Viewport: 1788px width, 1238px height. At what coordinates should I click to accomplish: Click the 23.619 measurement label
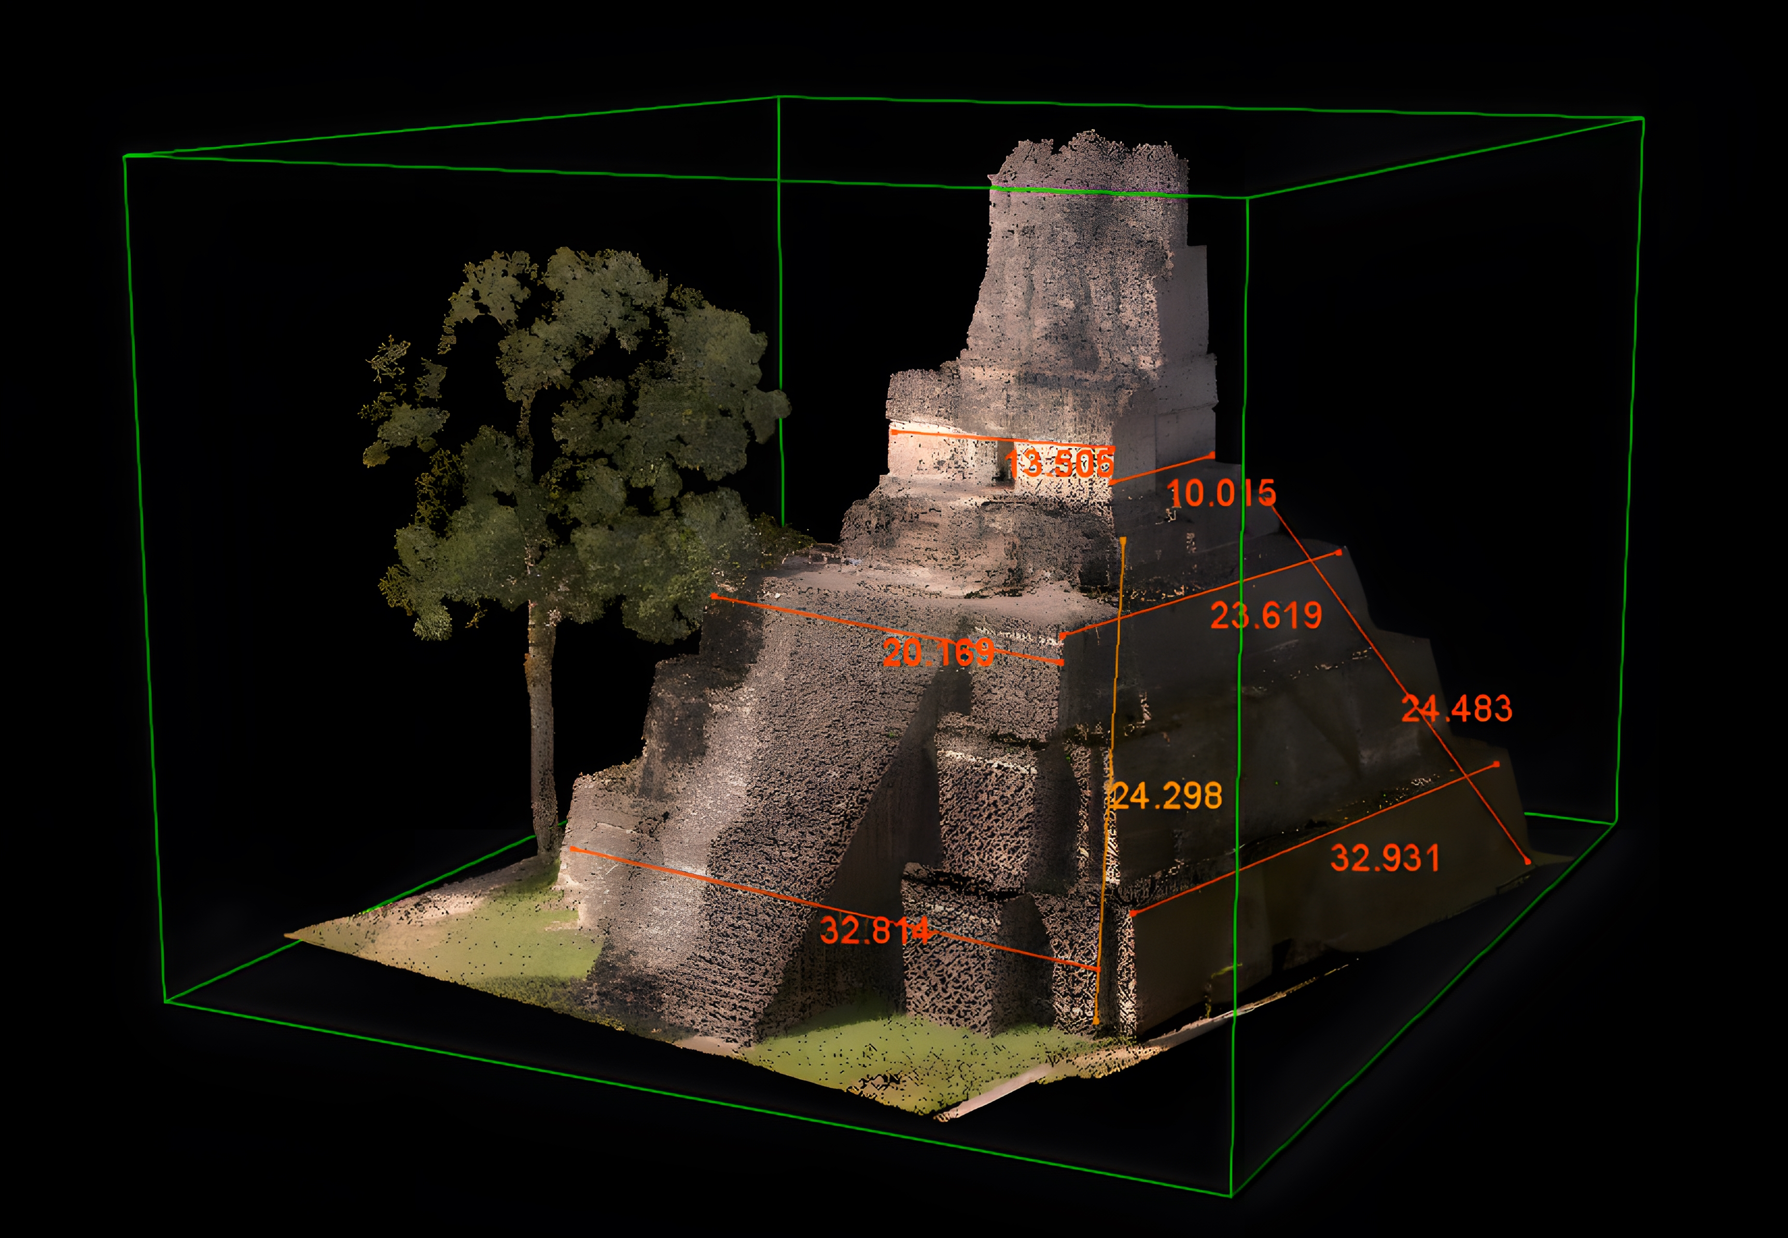point(1265,616)
